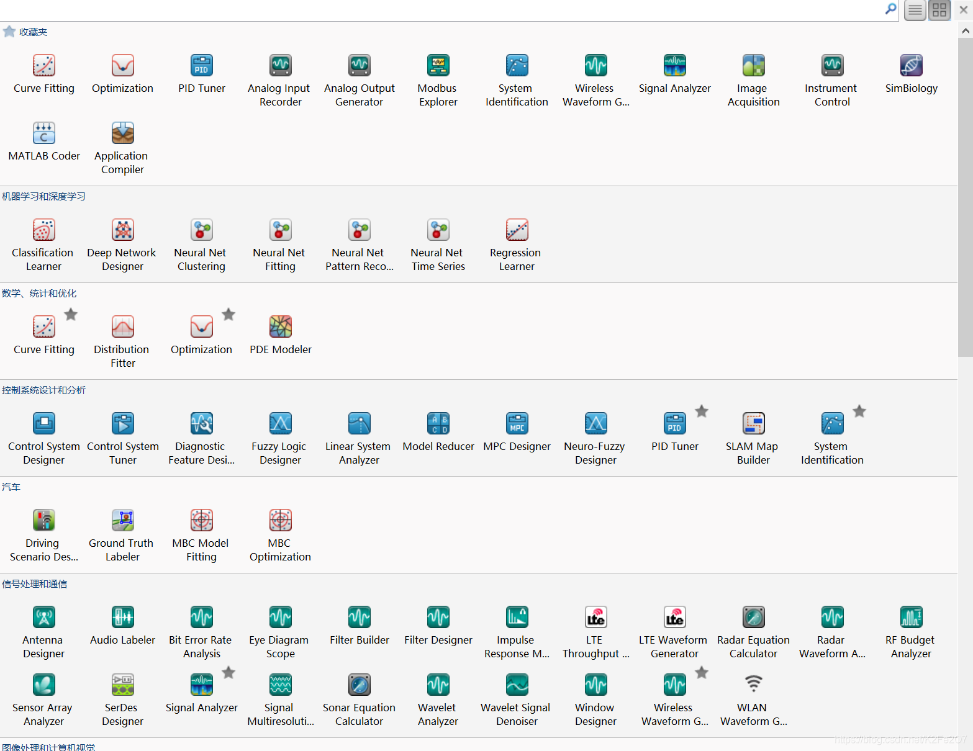Screen dimensions: 973x751
Task: Switch the gallery to list view
Action: pos(915,10)
